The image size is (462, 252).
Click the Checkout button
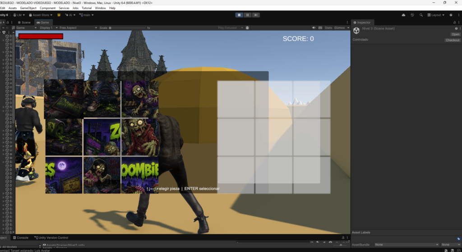(453, 40)
